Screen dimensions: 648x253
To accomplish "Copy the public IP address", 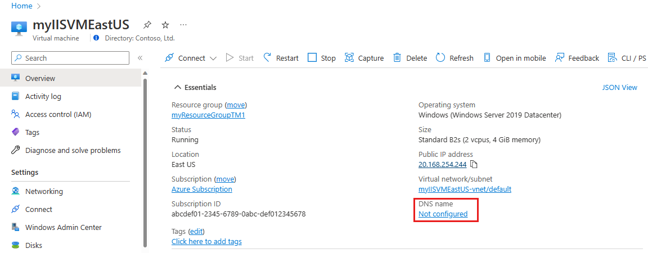I will pos(474,165).
